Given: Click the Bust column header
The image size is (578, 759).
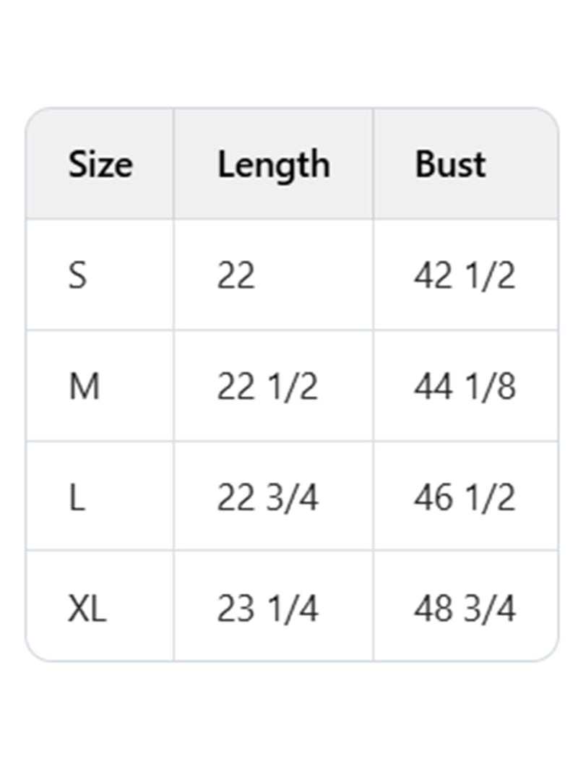Looking at the screenshot, I should (450, 165).
